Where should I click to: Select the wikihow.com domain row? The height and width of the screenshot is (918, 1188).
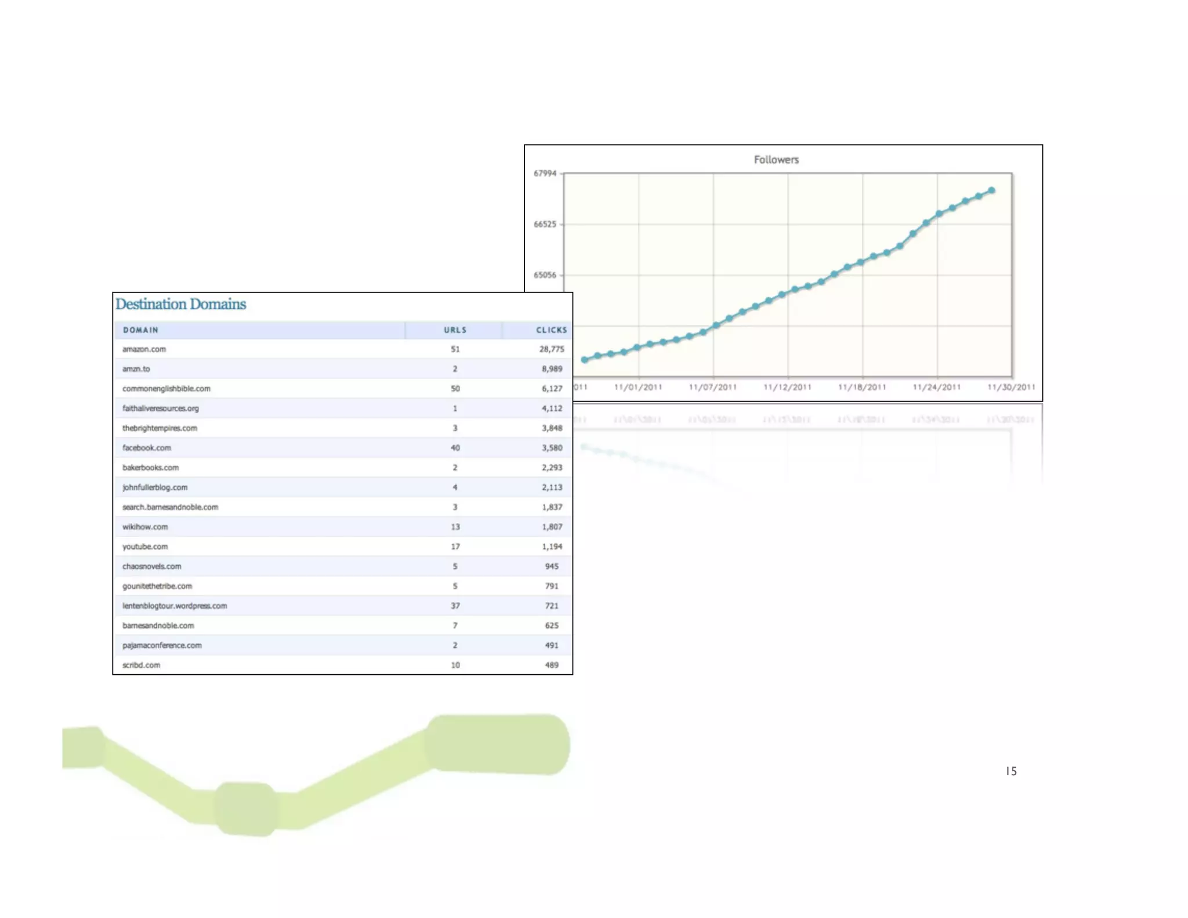[144, 527]
